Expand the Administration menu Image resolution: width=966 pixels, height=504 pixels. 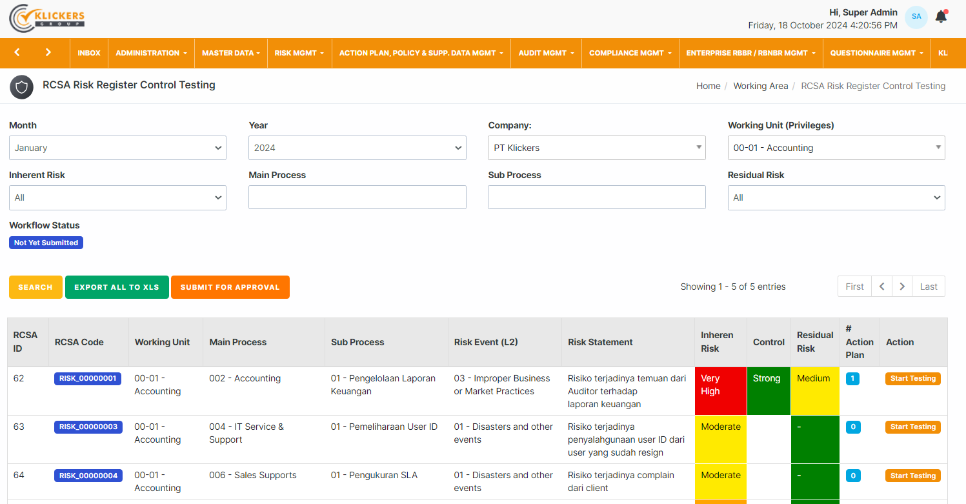click(151, 53)
